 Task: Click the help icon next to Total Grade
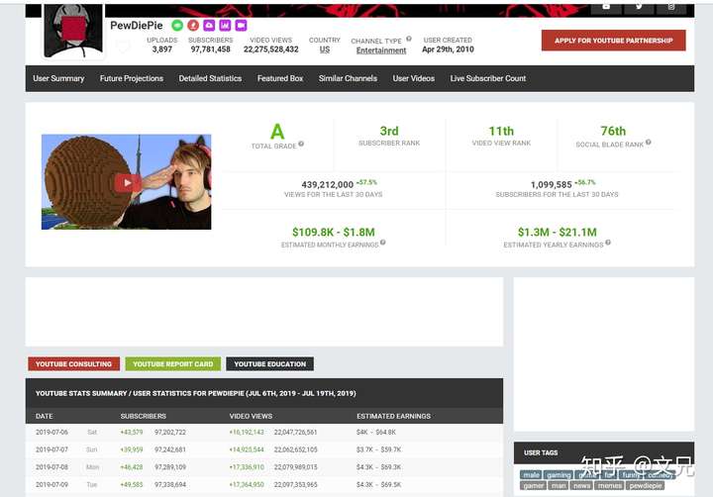coord(301,145)
